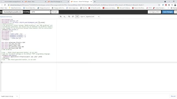Click the Re-open button
The width and height of the screenshot is (177, 99).
coord(55,12)
